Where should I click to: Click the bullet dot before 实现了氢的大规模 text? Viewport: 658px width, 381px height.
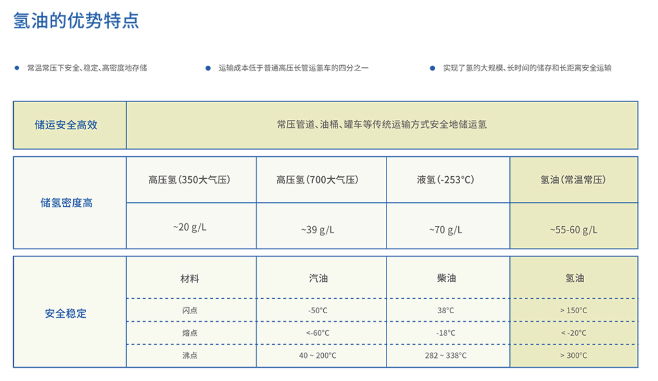[432, 68]
